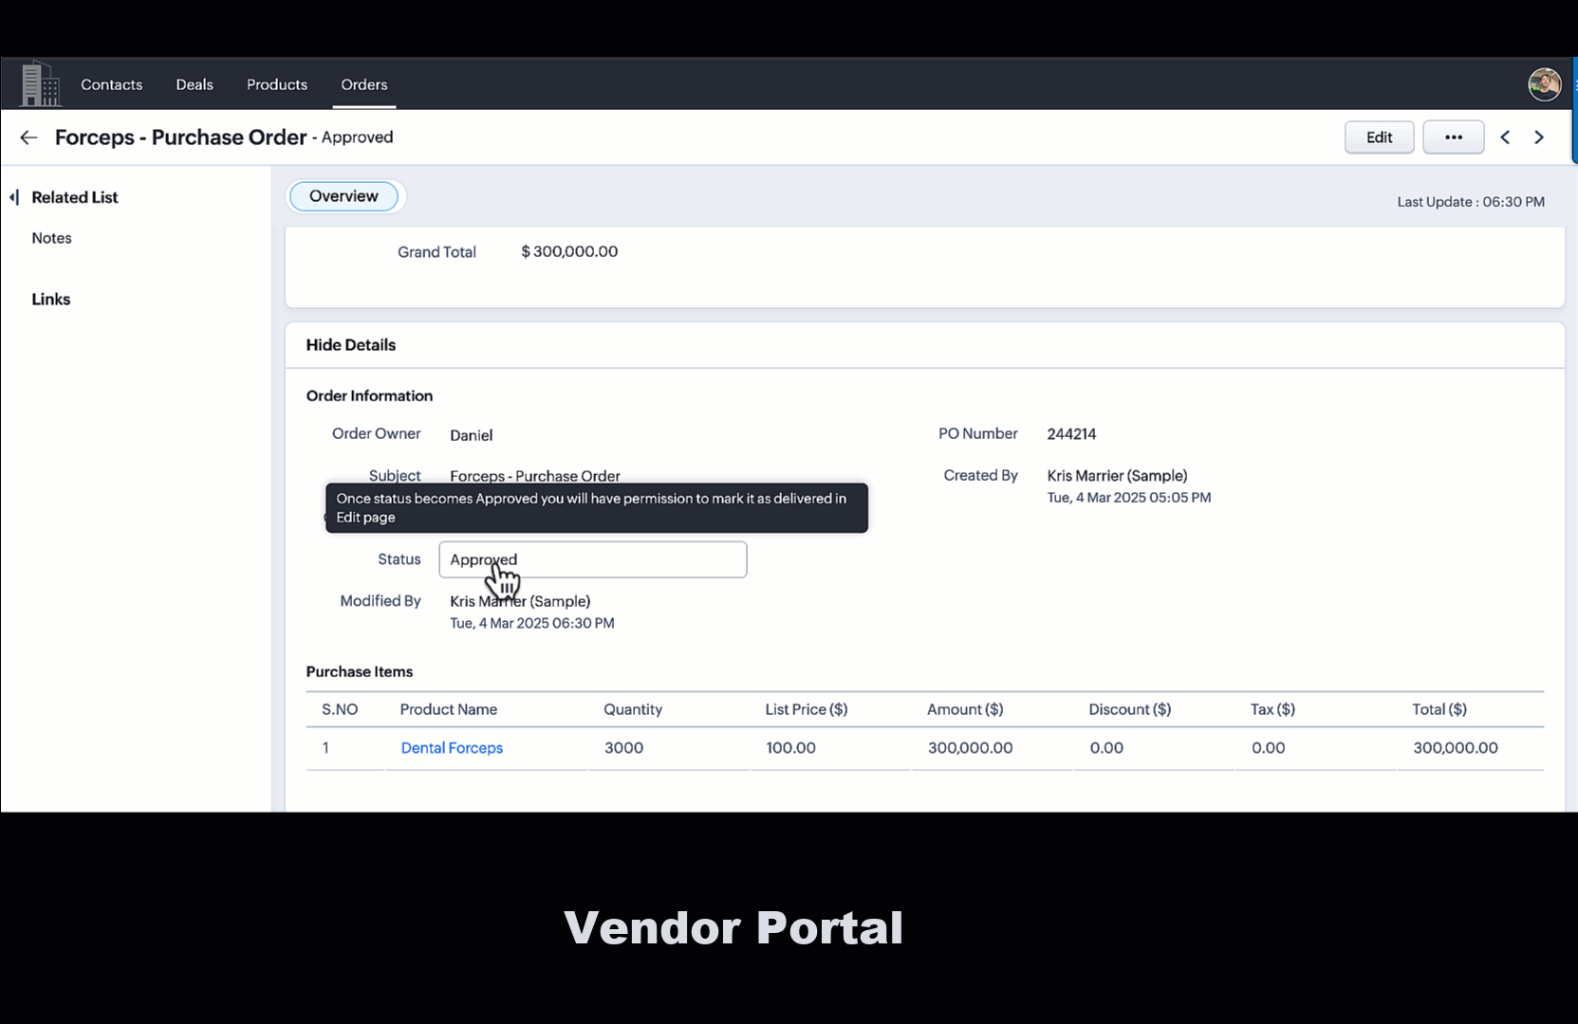Click the Tax ($) column header

(1272, 709)
